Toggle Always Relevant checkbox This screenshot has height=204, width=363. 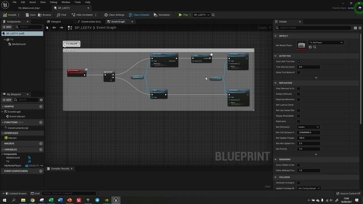click(x=298, y=94)
